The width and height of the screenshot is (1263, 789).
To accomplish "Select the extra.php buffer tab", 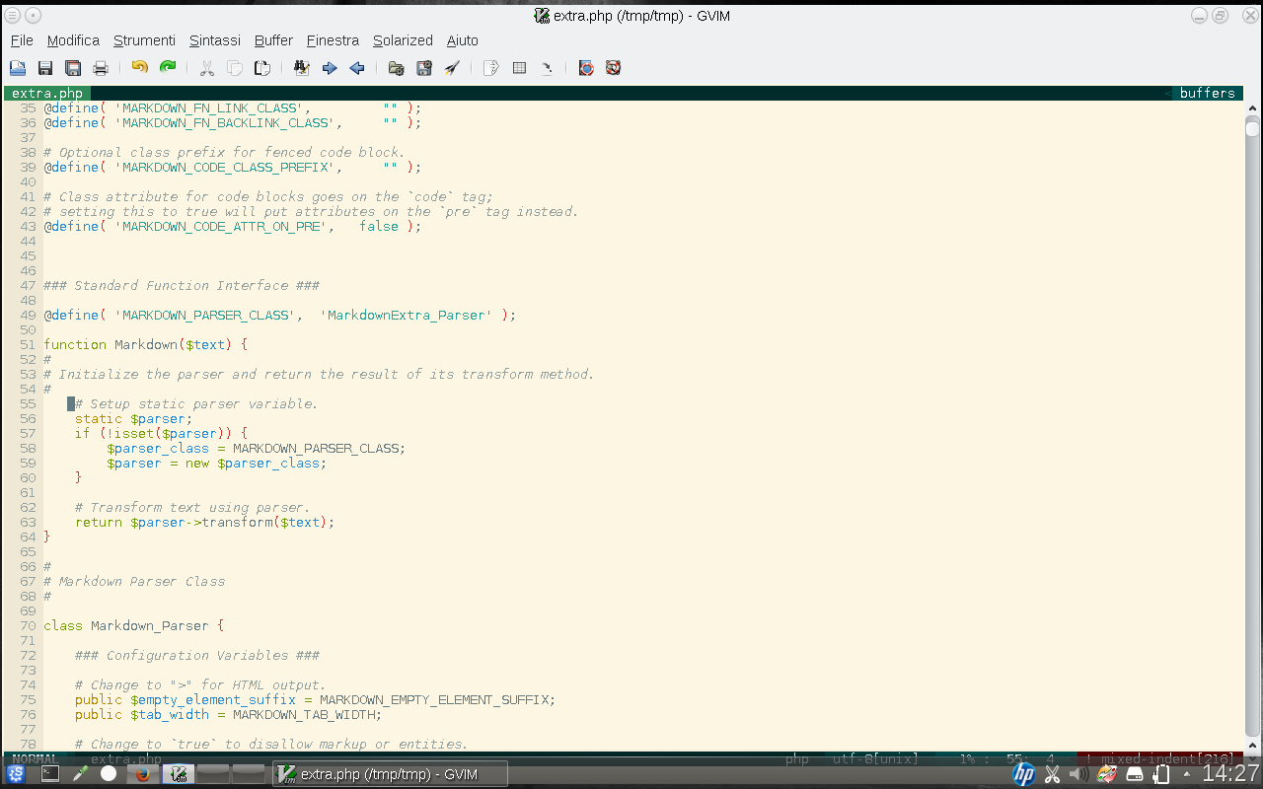I will pyautogui.click(x=47, y=94).
